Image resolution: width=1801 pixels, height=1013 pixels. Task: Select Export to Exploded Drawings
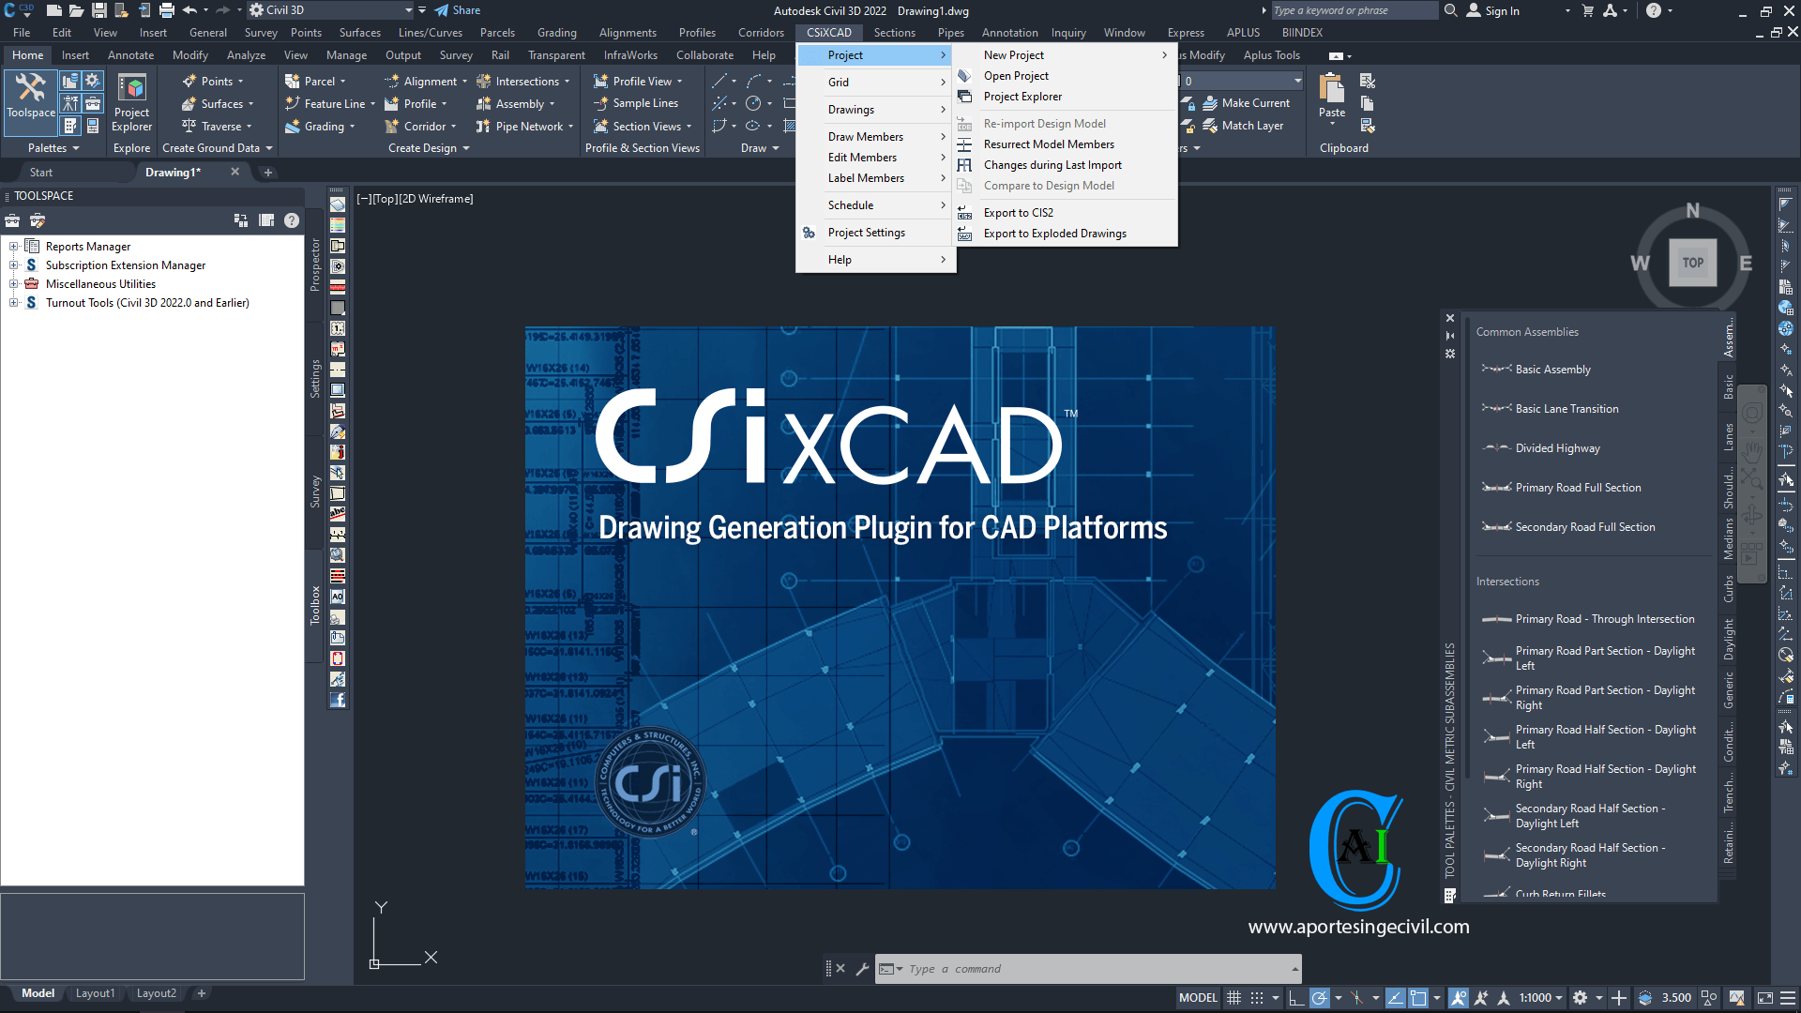pos(1054,234)
